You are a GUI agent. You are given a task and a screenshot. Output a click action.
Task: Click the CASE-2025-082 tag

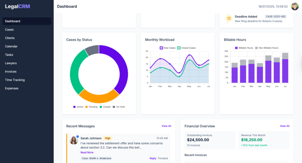coord(276,16)
